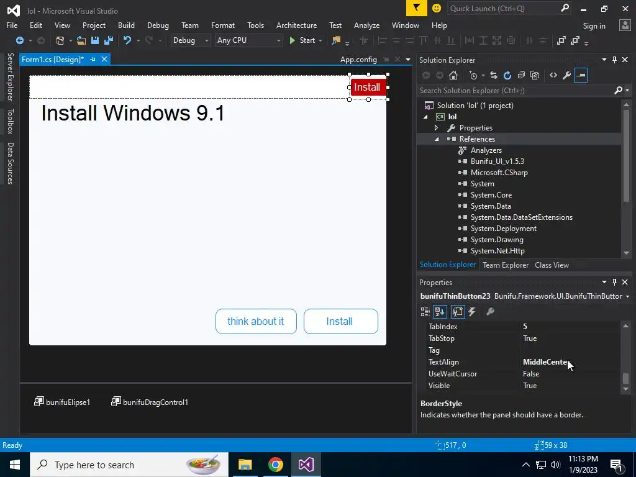Show Properties page icon in Properties panel
Screen dimensions: 636x477
458,312
